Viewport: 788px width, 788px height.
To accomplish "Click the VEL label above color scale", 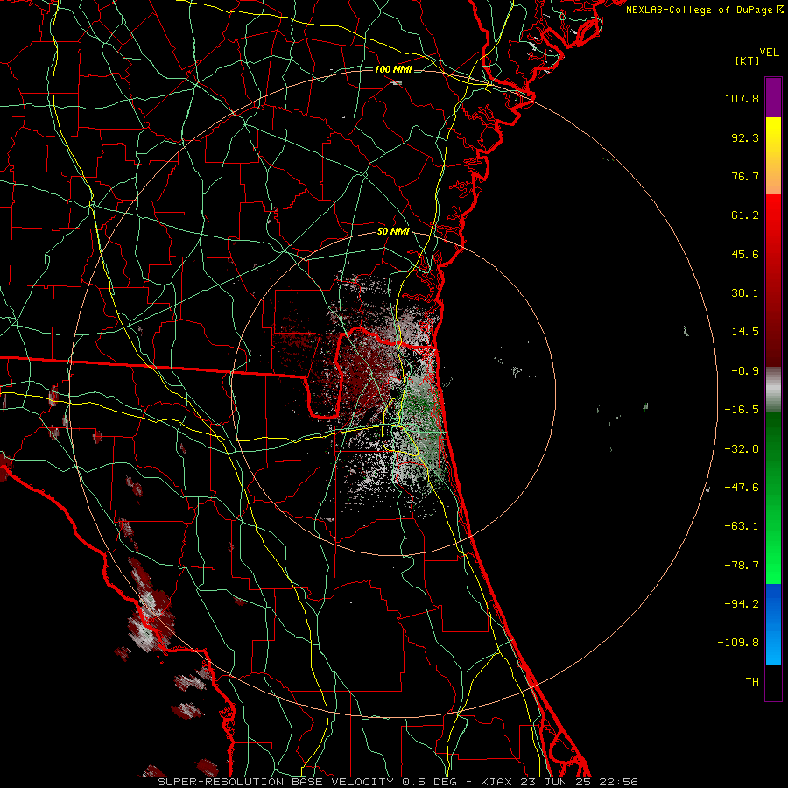I will tap(769, 53).
